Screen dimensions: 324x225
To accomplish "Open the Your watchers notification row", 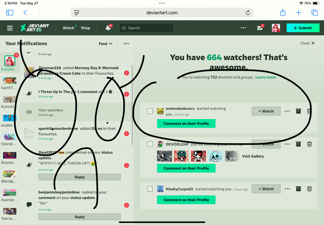I will (76, 112).
